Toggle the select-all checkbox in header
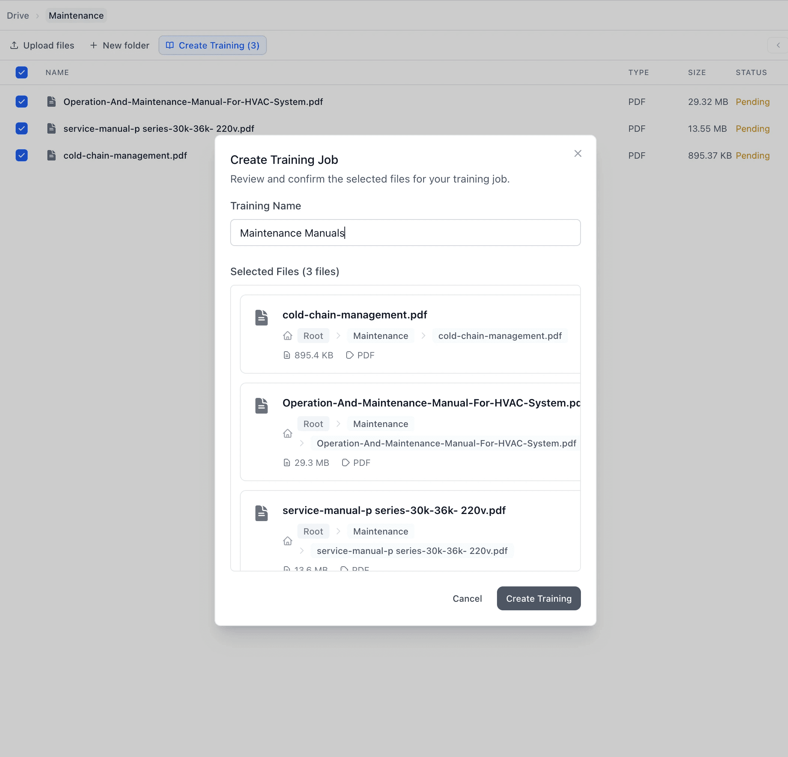 22,72
